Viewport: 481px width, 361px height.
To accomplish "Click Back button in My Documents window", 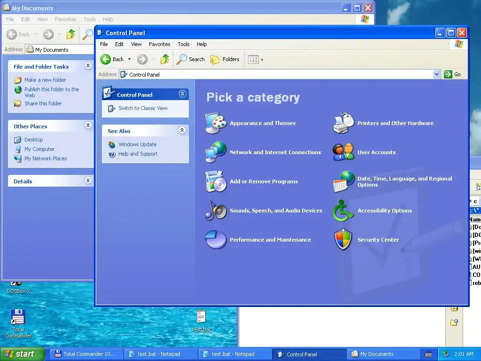I will point(18,34).
